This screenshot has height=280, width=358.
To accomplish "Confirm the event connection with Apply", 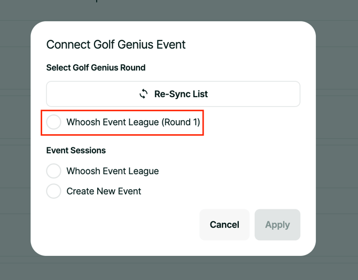I will tap(277, 224).
